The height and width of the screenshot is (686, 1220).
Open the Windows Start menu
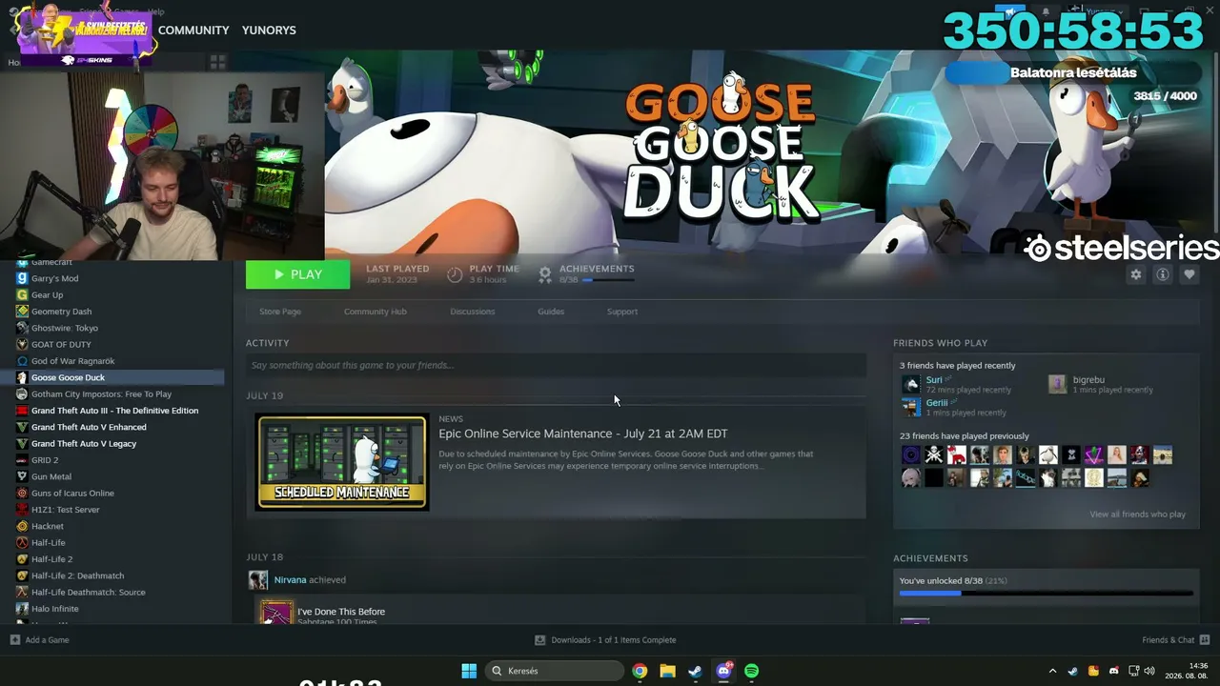point(469,671)
